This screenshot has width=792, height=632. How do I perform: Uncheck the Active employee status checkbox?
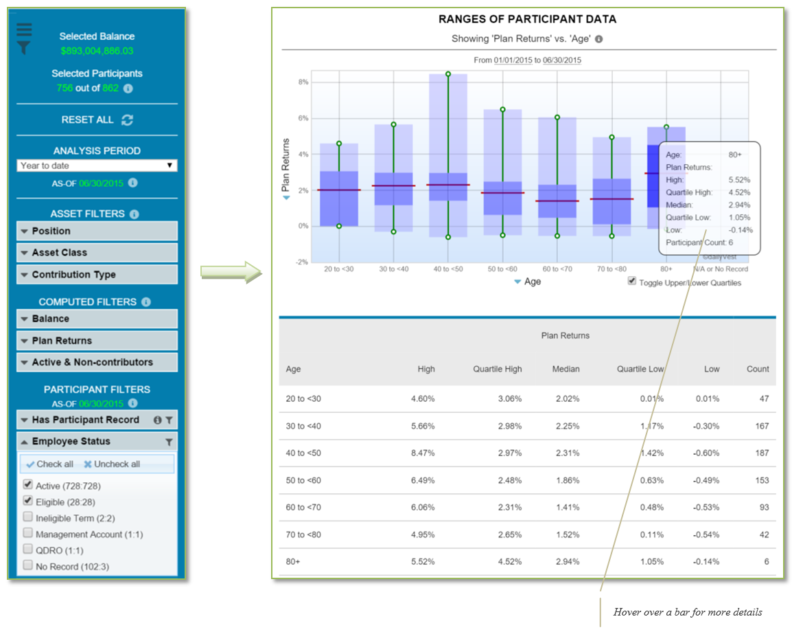(27, 485)
